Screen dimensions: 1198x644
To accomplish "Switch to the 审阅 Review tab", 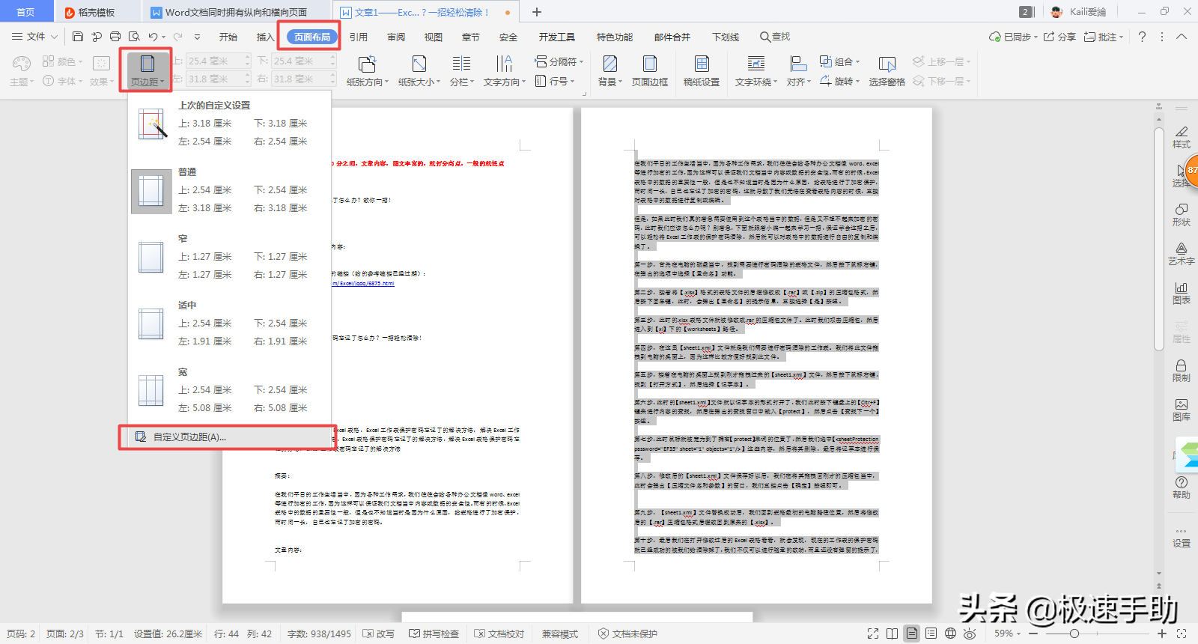I will pos(396,37).
